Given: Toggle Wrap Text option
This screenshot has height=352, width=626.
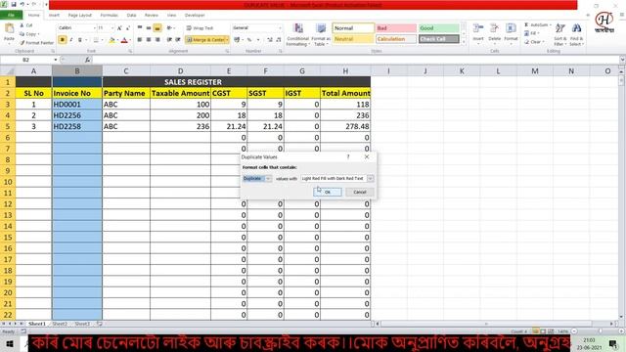Looking at the screenshot, I should pyautogui.click(x=200, y=28).
